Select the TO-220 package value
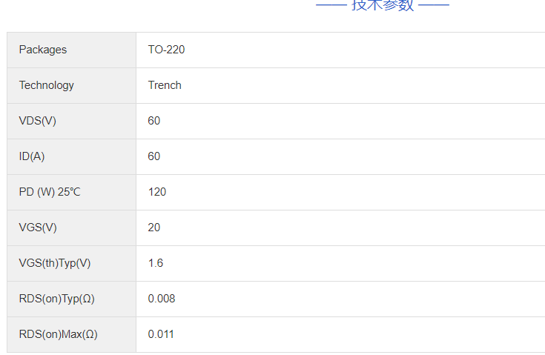545x355 pixels. point(167,50)
